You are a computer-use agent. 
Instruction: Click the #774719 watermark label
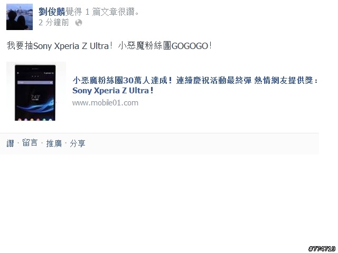point(322,249)
